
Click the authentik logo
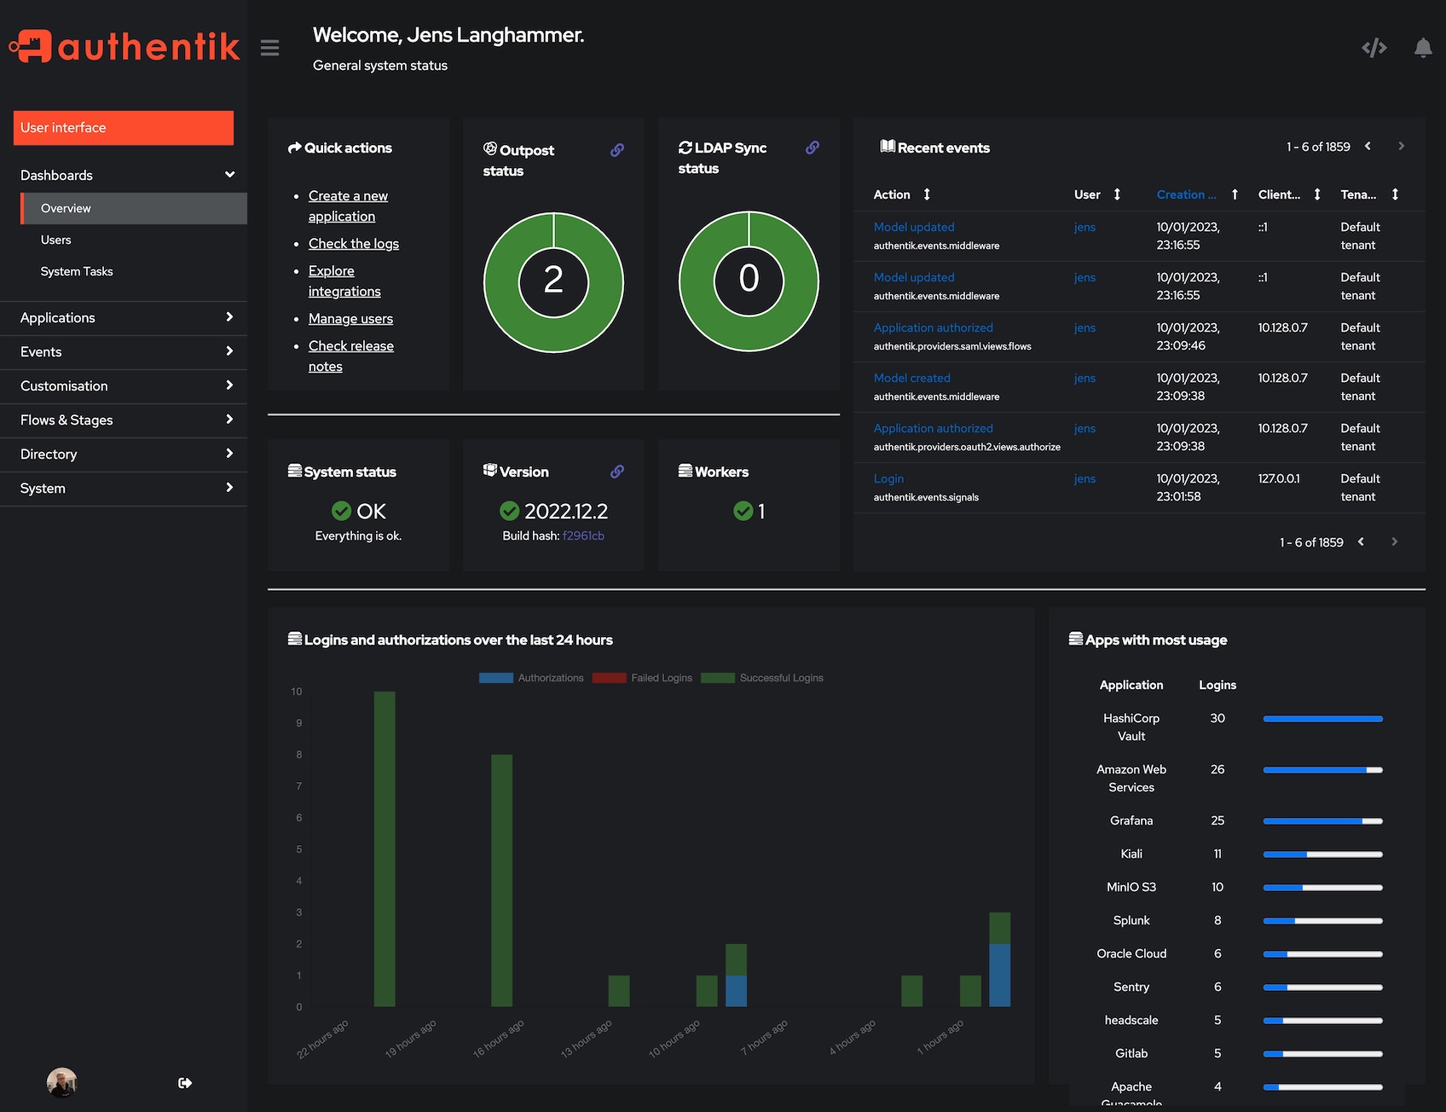124,46
